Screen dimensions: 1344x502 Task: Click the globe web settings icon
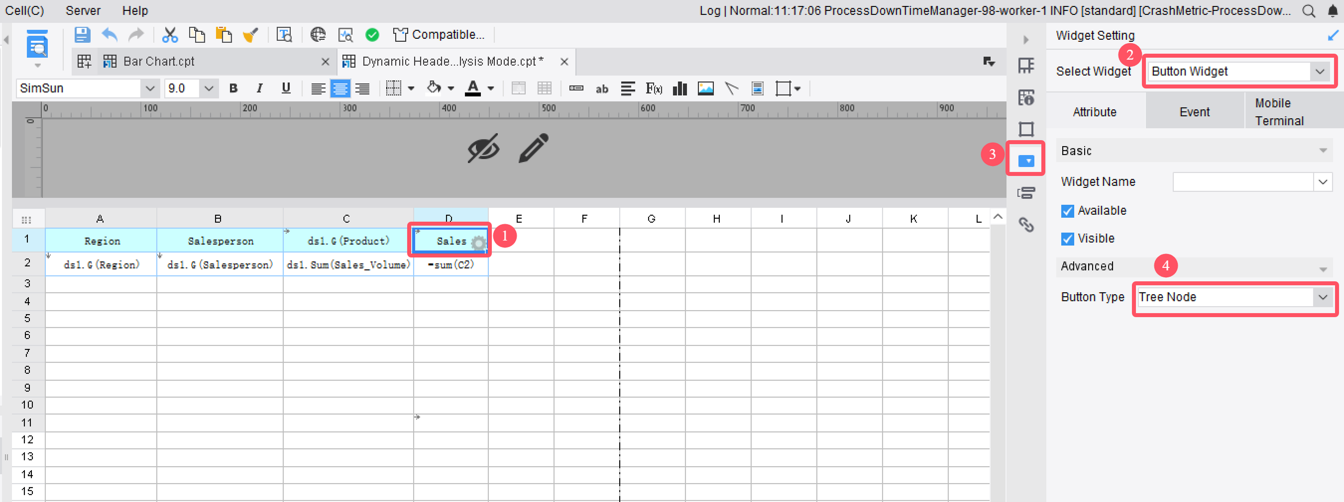click(318, 35)
